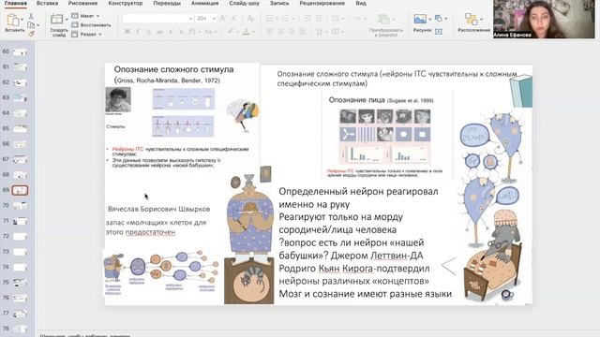Click the Change Case (Aa) icon
Image resolution: width=600 pixels, height=337 pixels.
pos(209,32)
